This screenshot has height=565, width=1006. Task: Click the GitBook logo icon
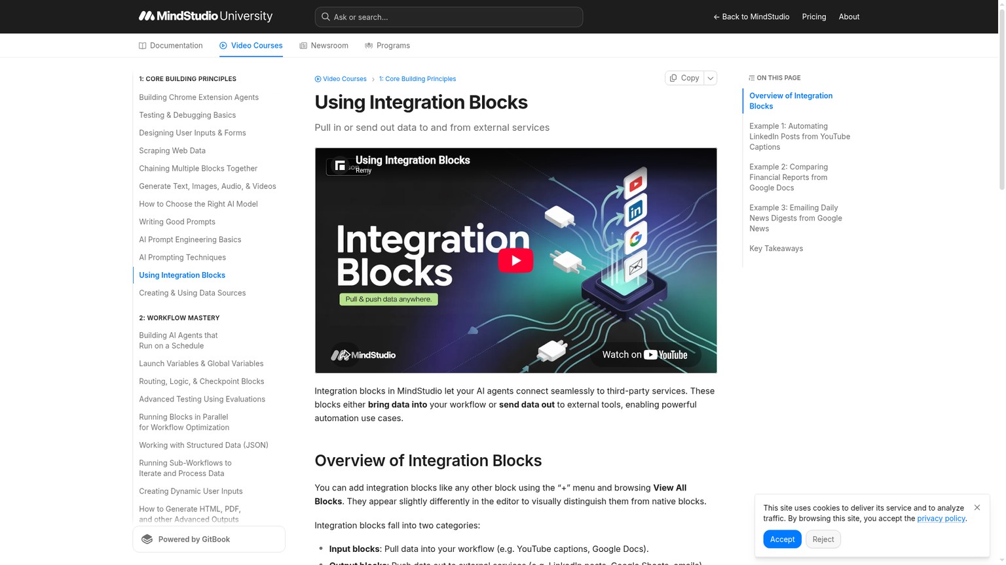click(x=147, y=539)
